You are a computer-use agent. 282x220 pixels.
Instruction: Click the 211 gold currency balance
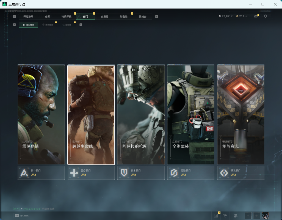coord(240,16)
